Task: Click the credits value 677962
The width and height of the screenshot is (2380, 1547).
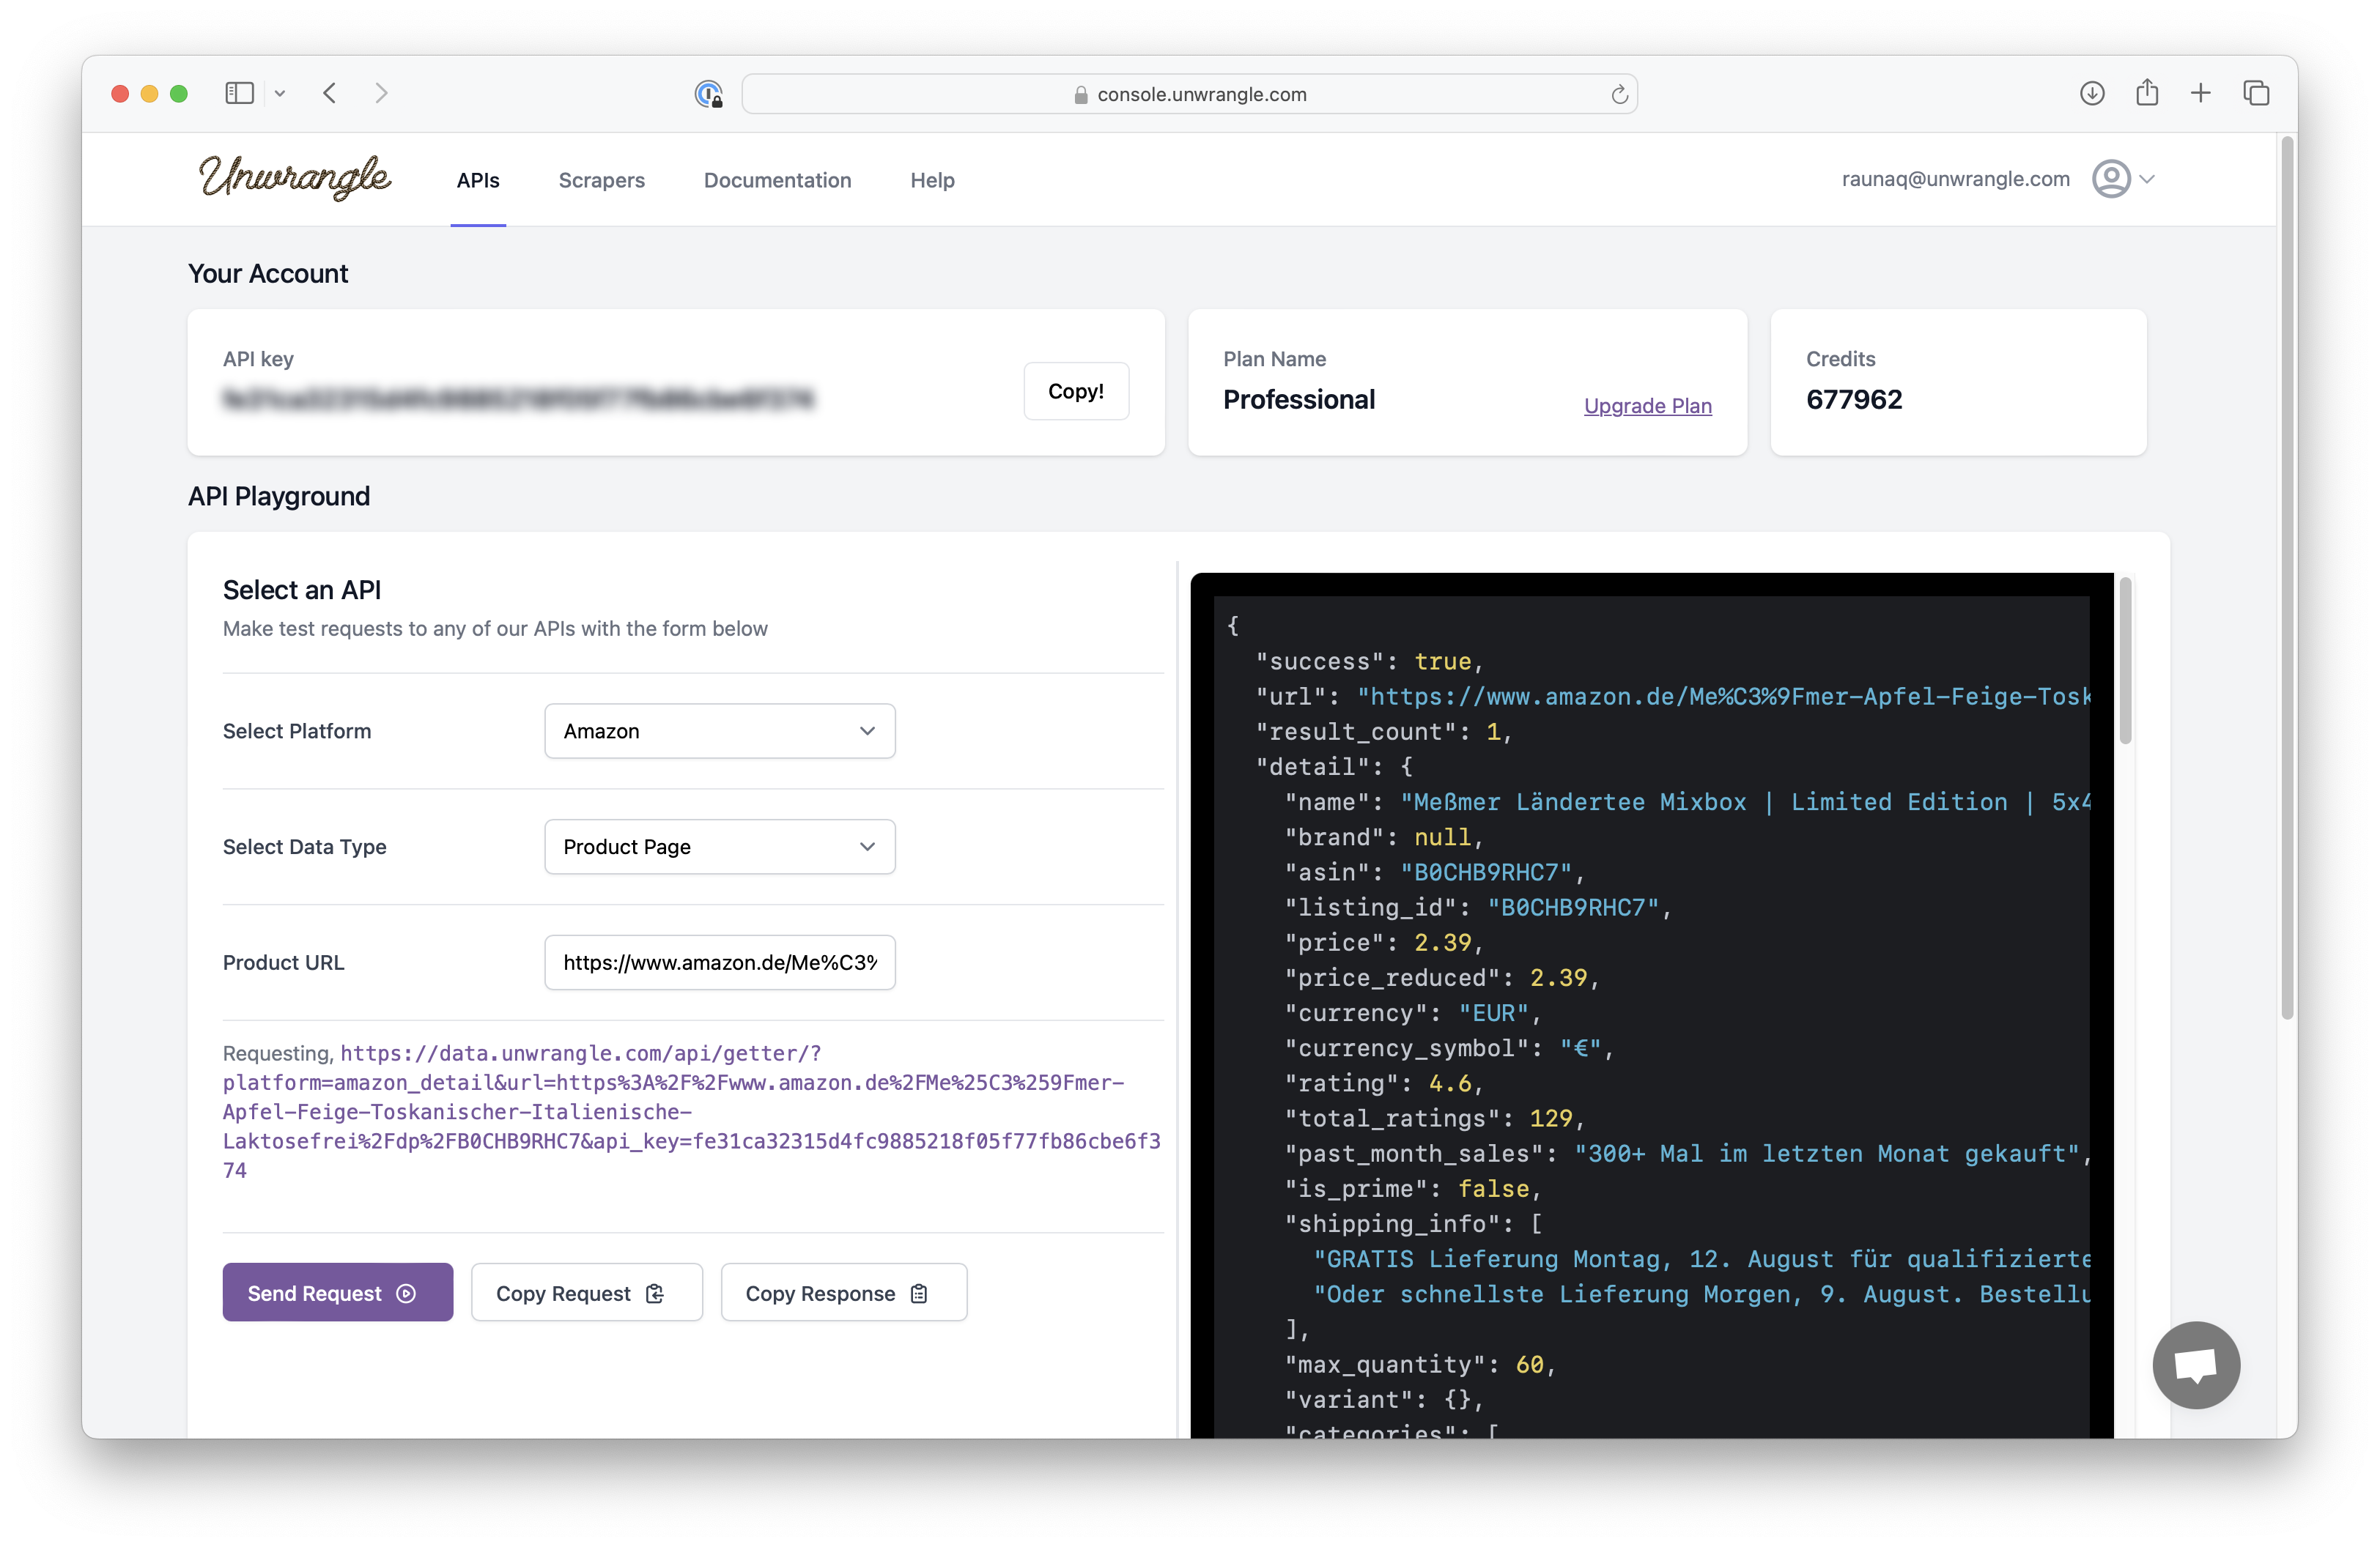Action: point(1854,400)
